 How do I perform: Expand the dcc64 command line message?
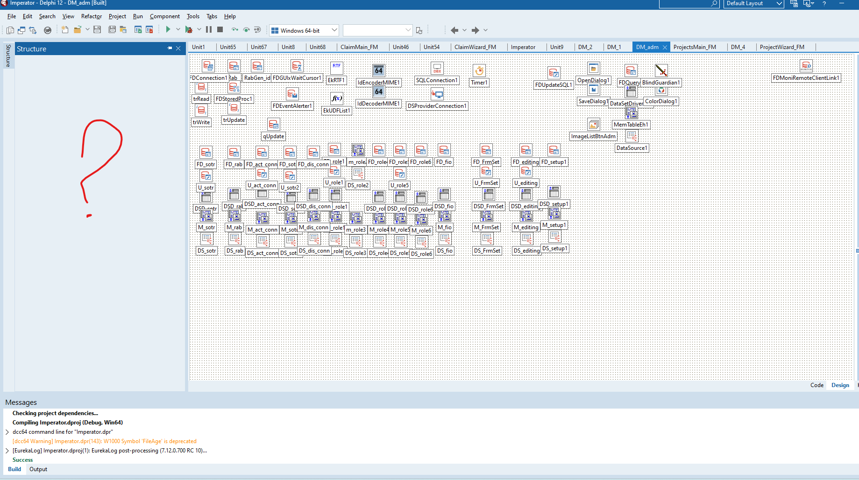click(x=7, y=432)
